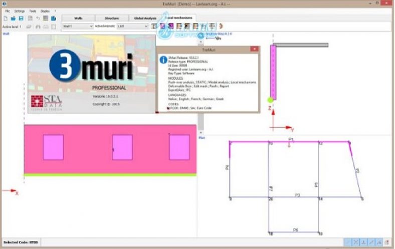The width and height of the screenshot is (395, 249).
Task: Open the table grid toolbar icon
Action: (46, 19)
